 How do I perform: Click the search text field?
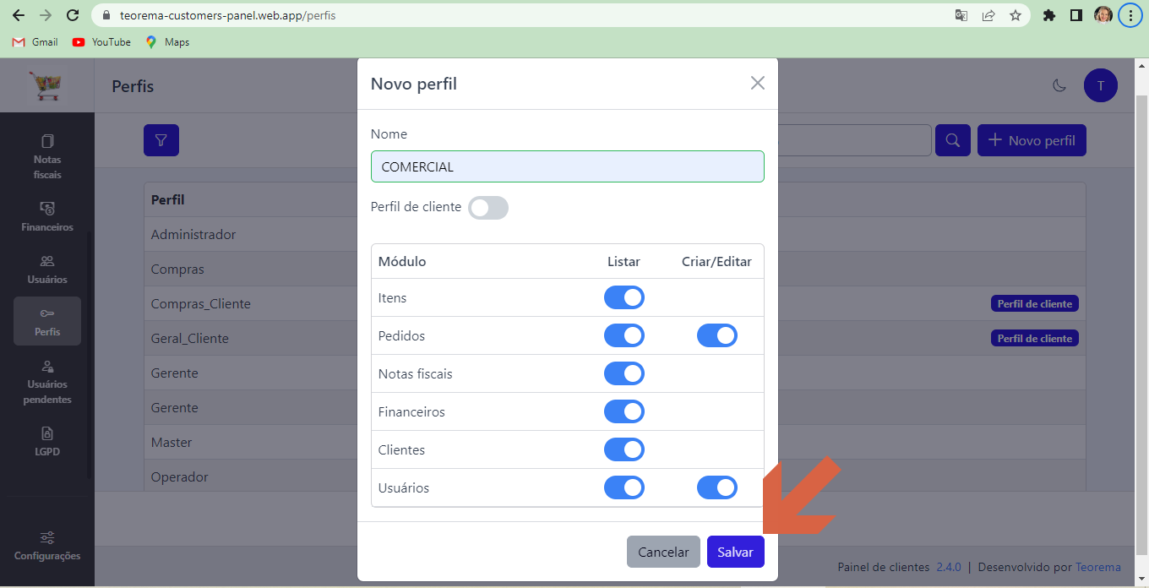click(854, 140)
